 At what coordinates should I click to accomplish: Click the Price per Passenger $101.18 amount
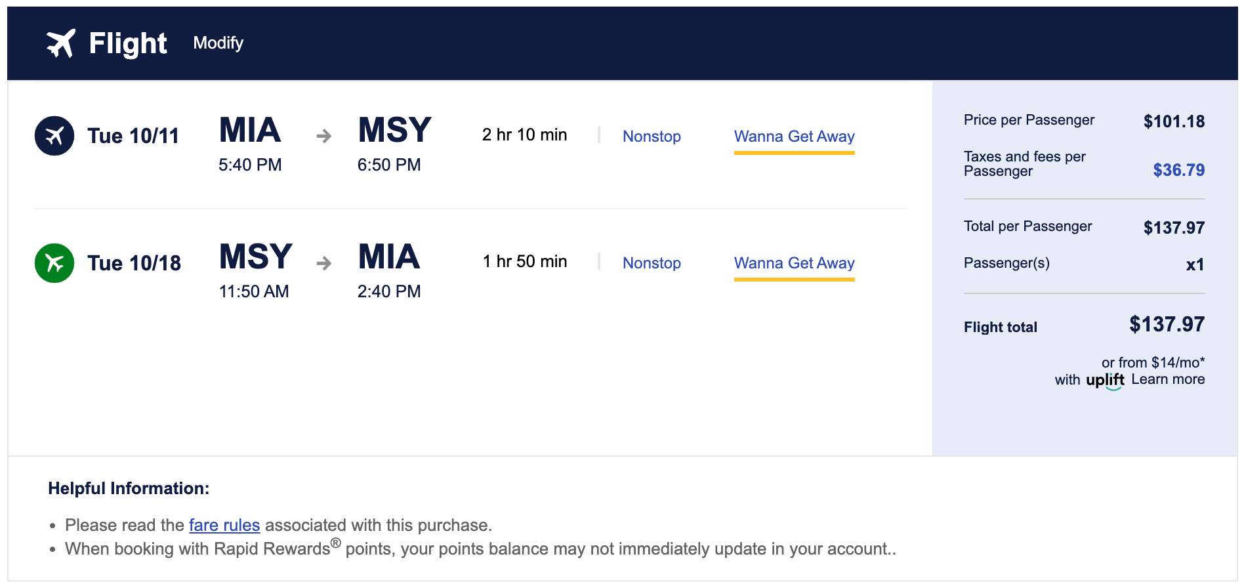click(1174, 121)
